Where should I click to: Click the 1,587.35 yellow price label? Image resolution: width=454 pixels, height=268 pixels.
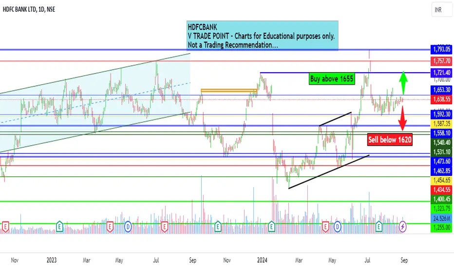click(x=441, y=124)
